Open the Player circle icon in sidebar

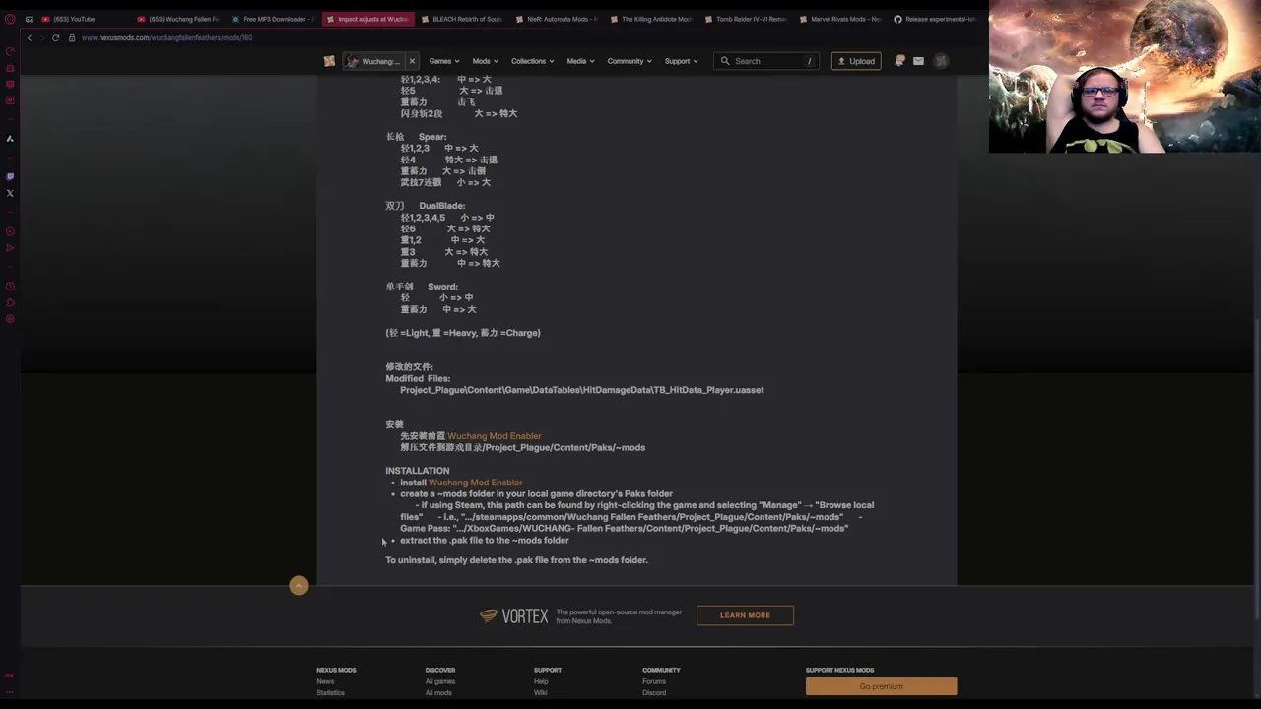click(x=10, y=231)
